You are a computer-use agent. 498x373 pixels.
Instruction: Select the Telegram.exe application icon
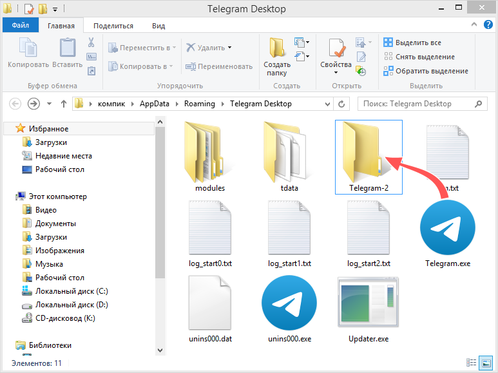click(x=448, y=227)
